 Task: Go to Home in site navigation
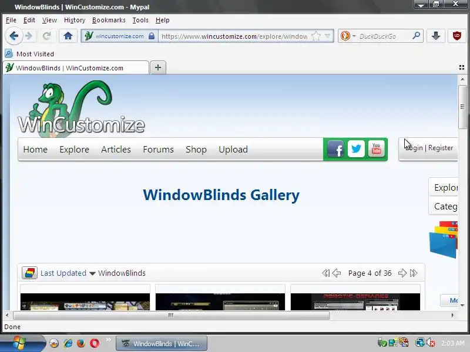35,150
